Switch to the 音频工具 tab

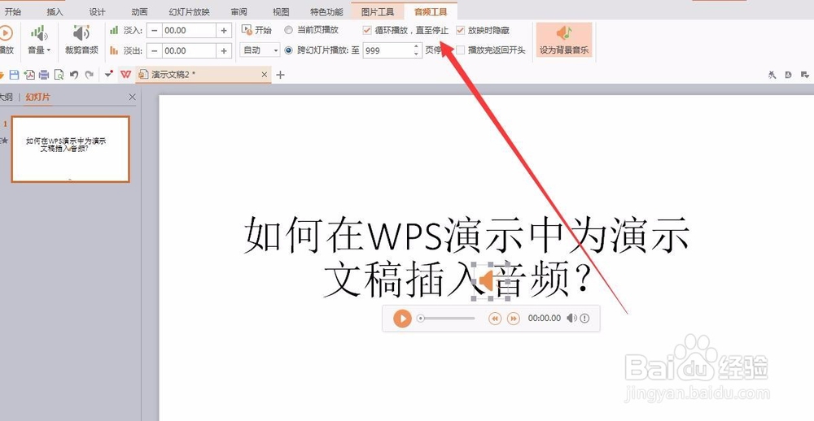click(431, 12)
